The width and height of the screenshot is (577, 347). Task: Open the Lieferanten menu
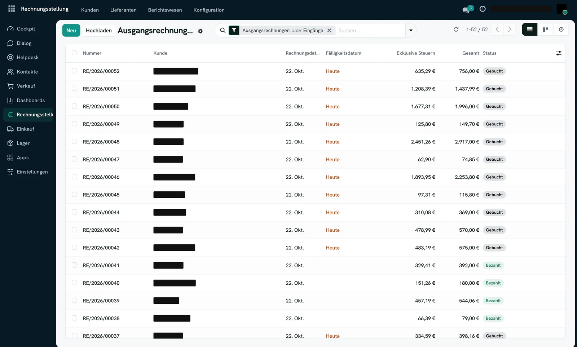[123, 10]
